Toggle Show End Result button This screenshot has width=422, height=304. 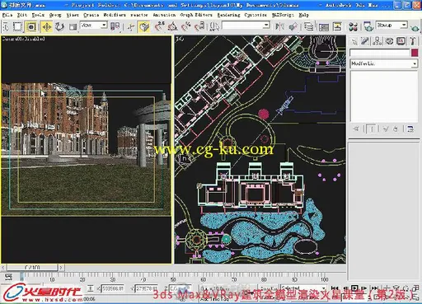pyautogui.click(x=372, y=129)
